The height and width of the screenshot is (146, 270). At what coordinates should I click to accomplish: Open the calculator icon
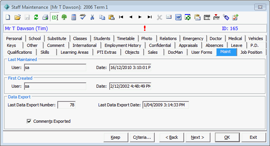74,17
